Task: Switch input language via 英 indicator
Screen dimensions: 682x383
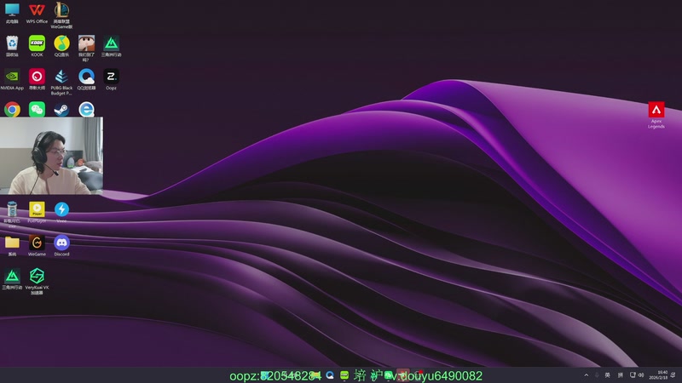Action: 608,375
